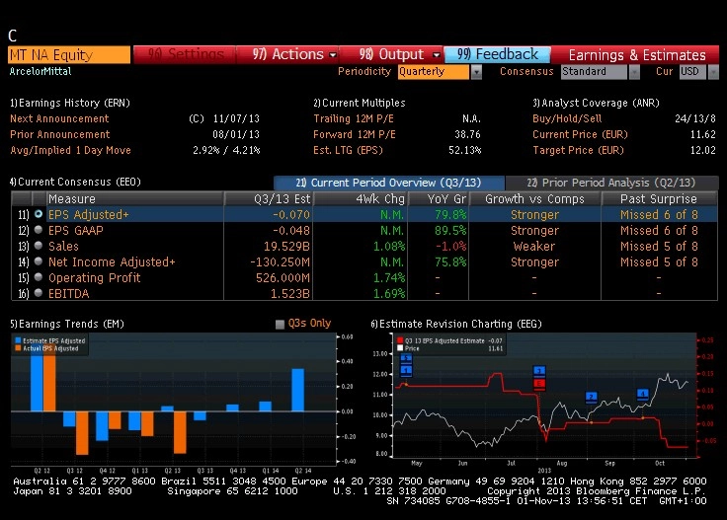Click the orange Actual EPS Adjusted legend swatch
Screen dimensions: 727x520
pyautogui.click(x=18, y=348)
